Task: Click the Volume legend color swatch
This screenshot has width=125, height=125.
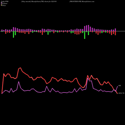Action: 1,3
